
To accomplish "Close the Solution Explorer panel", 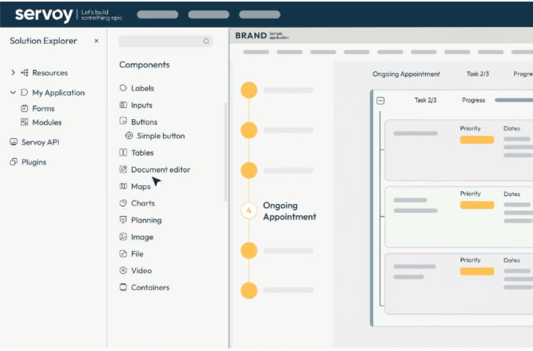I will (x=96, y=41).
